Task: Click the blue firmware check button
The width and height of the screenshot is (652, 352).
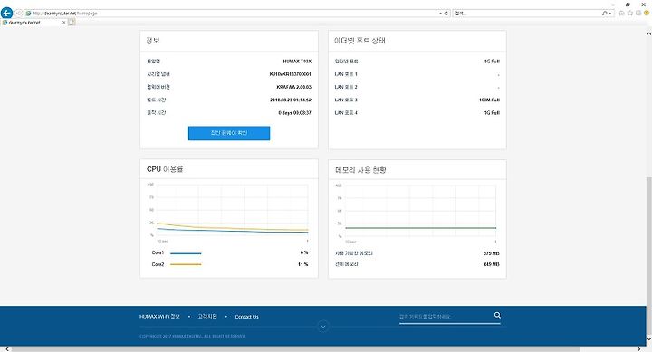Action: pos(229,133)
